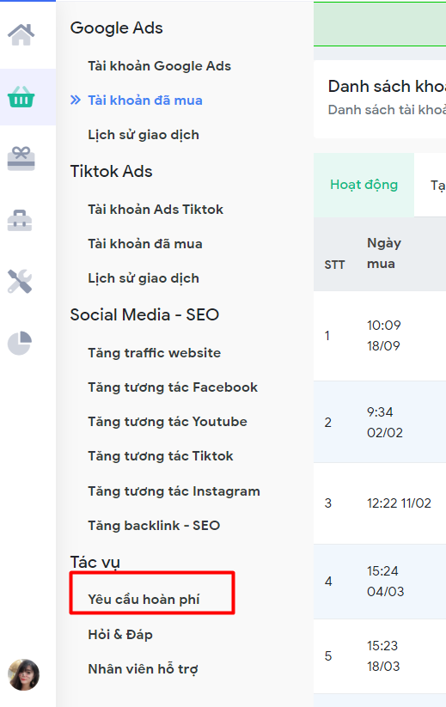Viewport: 446px width, 707px height.
Task: Open the wrench and screwdriver tools icon
Action: [20, 282]
